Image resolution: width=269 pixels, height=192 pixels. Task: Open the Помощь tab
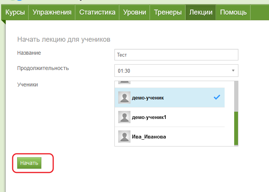[233, 12]
